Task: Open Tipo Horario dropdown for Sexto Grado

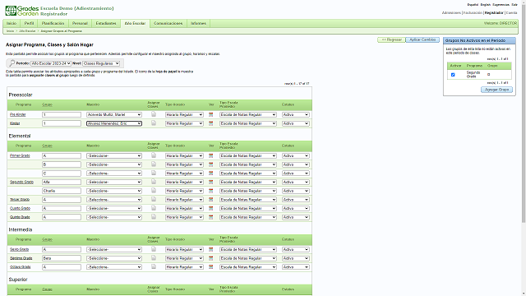Action: (184, 249)
